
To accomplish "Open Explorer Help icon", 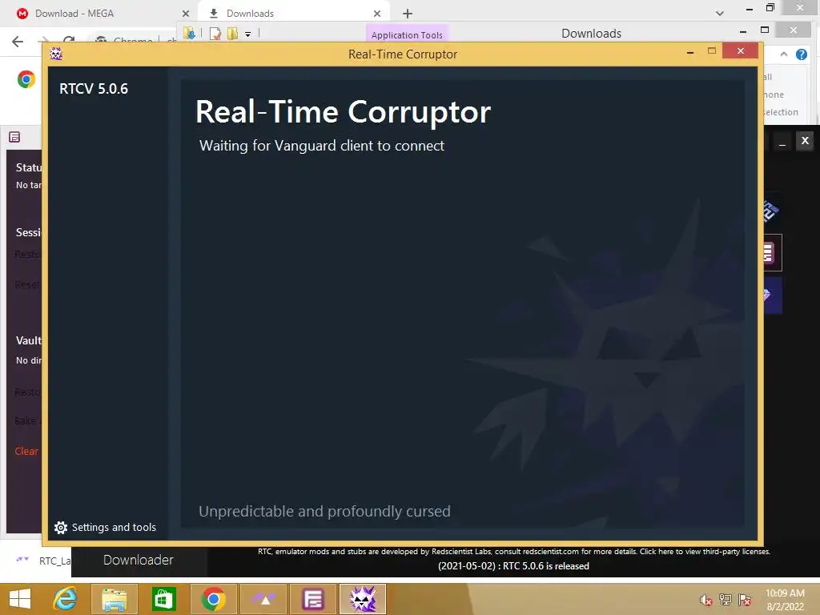I will [801, 54].
